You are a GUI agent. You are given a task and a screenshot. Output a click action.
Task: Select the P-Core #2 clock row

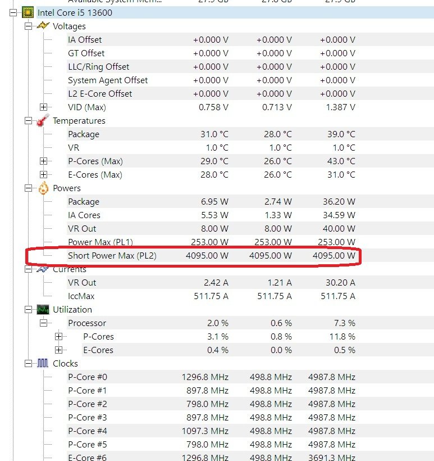pos(250,404)
